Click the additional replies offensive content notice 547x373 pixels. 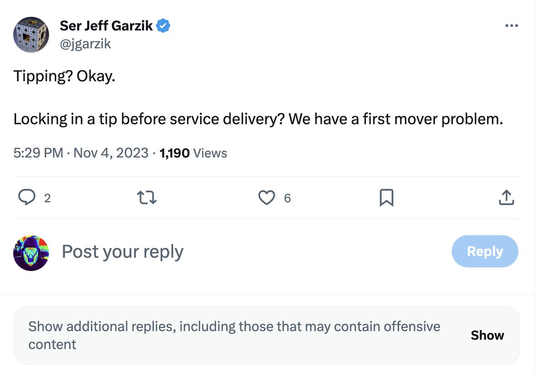[234, 335]
